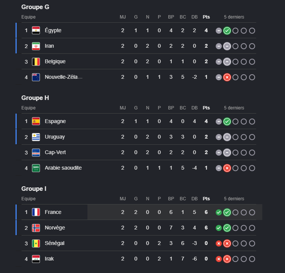Select the Nouvelle-Zélande team name

click(x=64, y=77)
